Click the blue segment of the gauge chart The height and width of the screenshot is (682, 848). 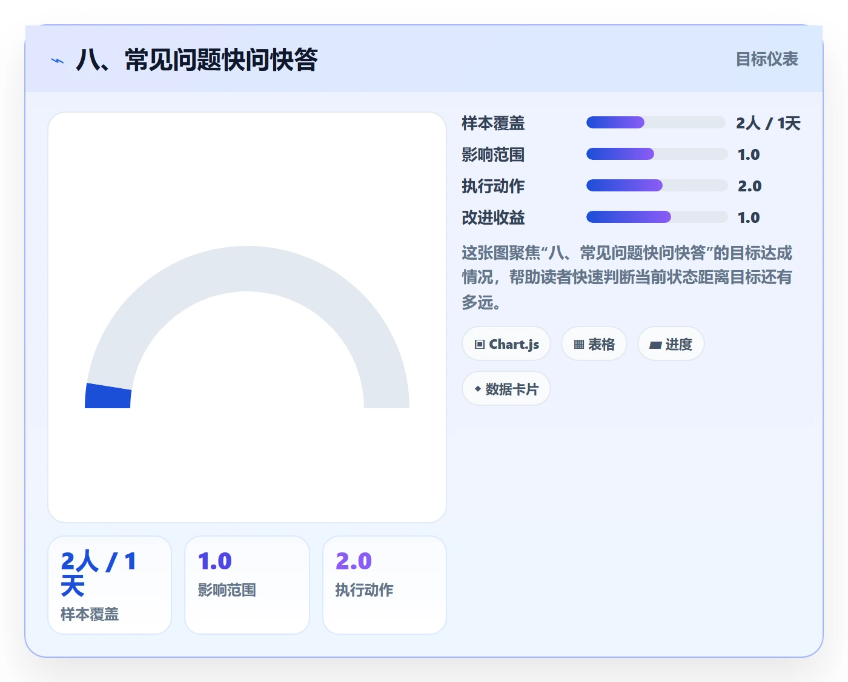pyautogui.click(x=108, y=397)
